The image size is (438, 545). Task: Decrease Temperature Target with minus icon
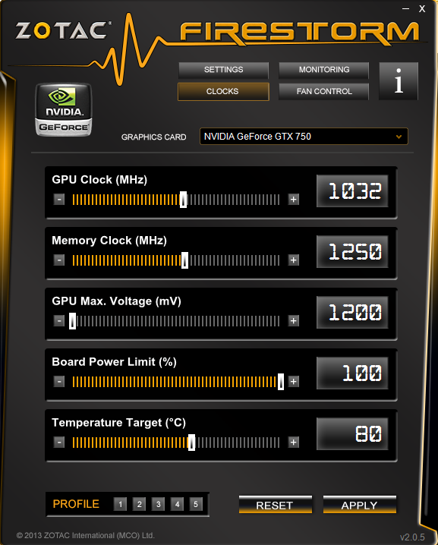click(x=59, y=442)
